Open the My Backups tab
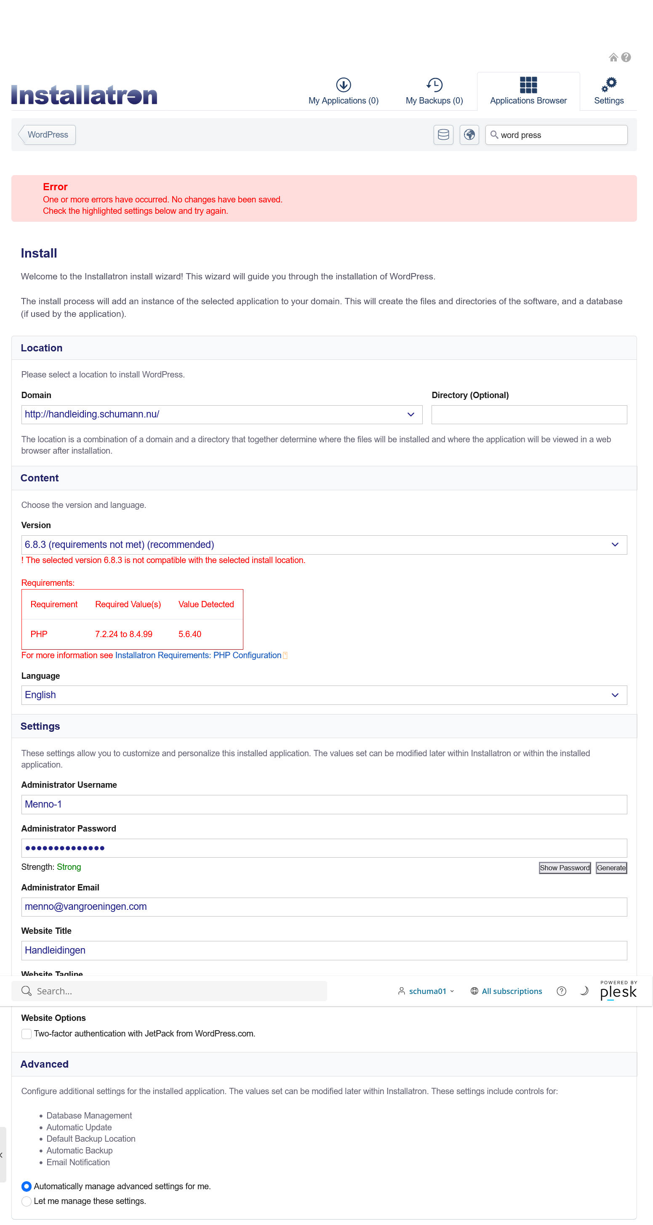Screen dimensions: 653x1225 (434, 91)
